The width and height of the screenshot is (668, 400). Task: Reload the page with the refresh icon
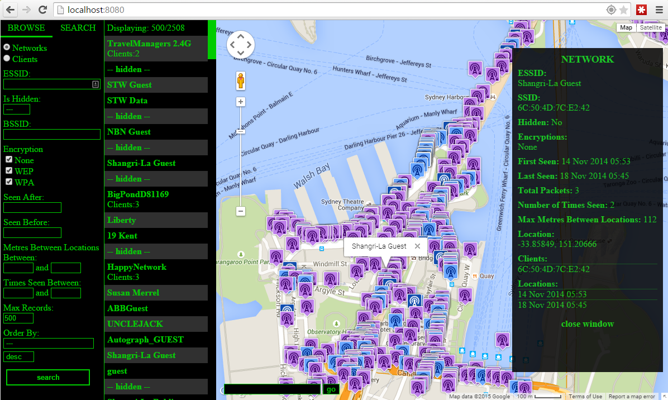click(42, 9)
